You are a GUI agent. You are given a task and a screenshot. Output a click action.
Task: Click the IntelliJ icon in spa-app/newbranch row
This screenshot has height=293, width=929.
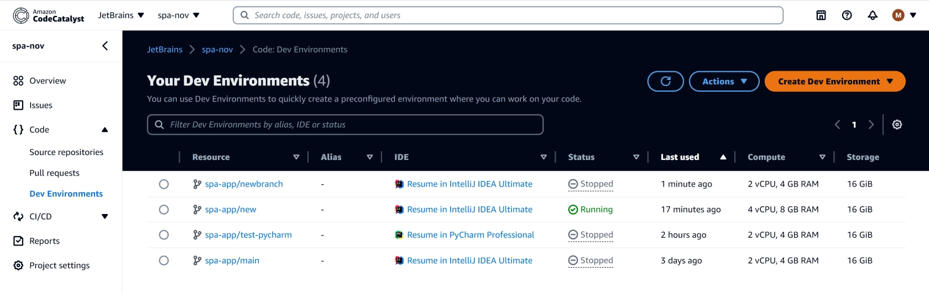pos(399,184)
